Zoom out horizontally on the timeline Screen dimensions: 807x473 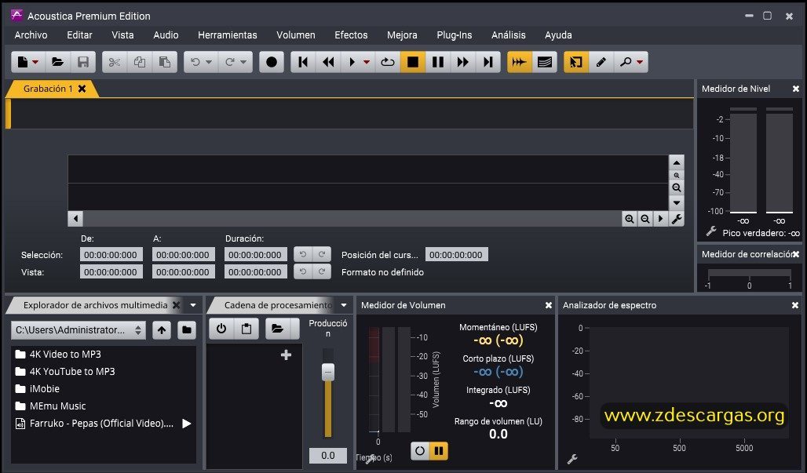645,219
